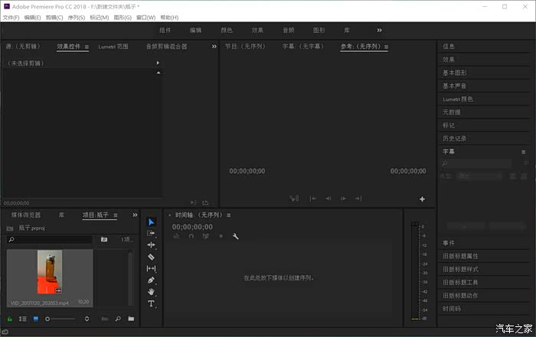
Task: Switch project panel to icon view
Action: click(35, 318)
